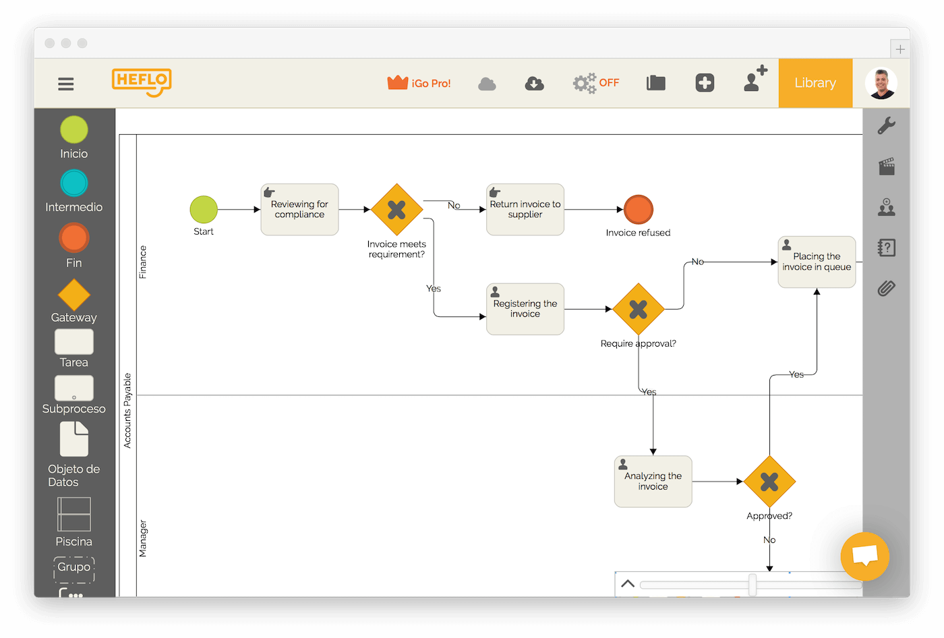Click the zoom slider handle

point(752,585)
